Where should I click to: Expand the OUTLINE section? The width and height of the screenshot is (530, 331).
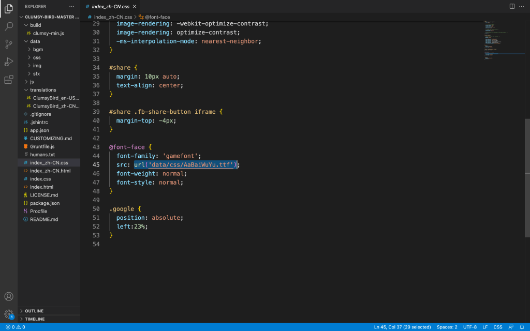[34, 311]
